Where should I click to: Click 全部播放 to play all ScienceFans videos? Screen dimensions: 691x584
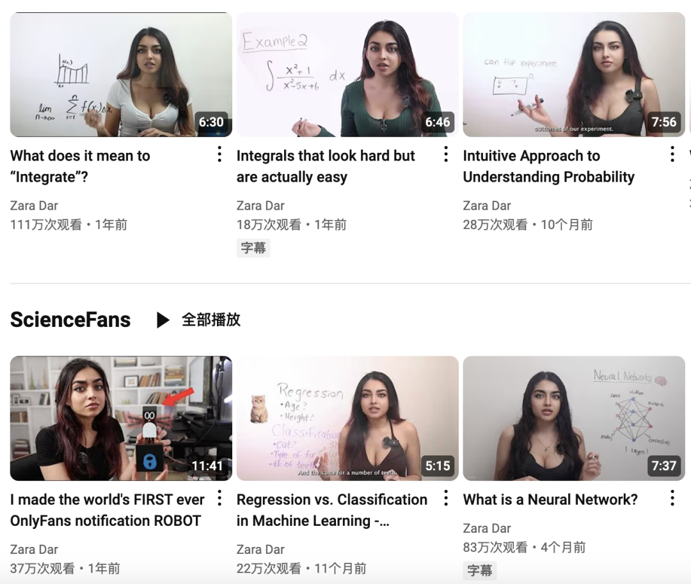point(211,320)
